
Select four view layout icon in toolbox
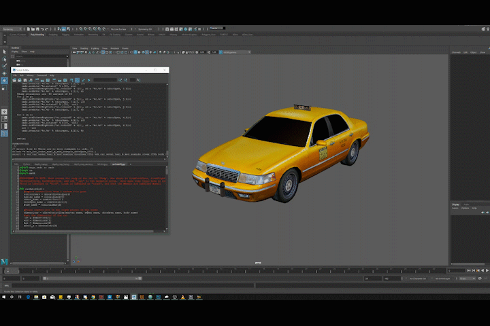4,119
